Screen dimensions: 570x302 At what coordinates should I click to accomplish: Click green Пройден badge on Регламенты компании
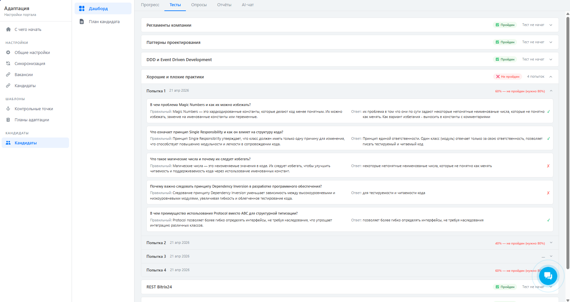pyautogui.click(x=505, y=25)
